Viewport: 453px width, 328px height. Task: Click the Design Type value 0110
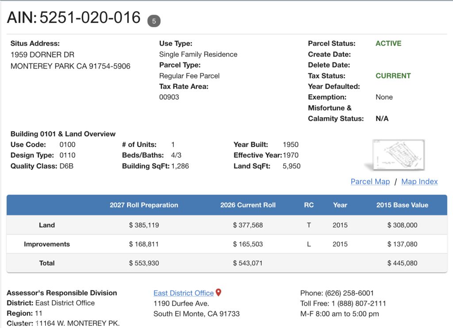[67, 155]
